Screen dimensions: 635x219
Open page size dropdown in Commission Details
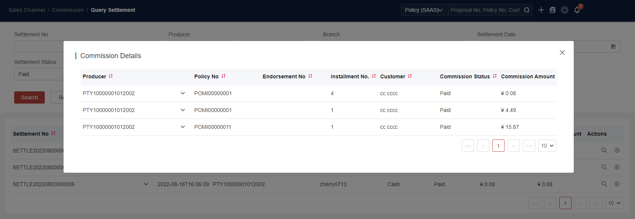[547, 146]
